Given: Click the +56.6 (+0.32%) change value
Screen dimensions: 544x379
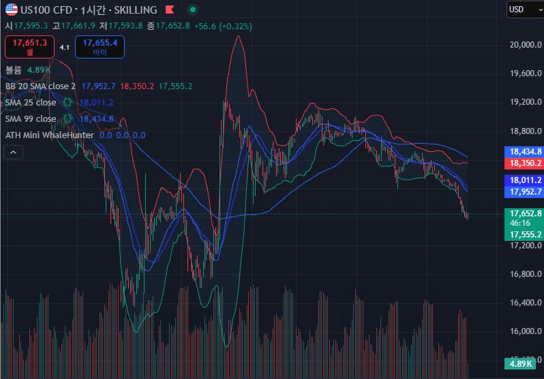Looking at the screenshot, I should tap(223, 27).
